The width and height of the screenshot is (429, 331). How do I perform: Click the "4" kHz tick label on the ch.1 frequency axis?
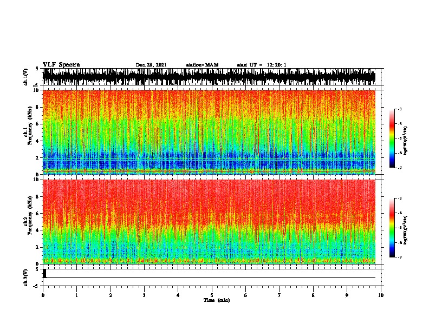[x=38, y=141]
